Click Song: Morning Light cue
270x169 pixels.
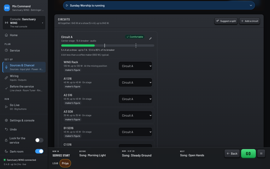click(x=92, y=155)
